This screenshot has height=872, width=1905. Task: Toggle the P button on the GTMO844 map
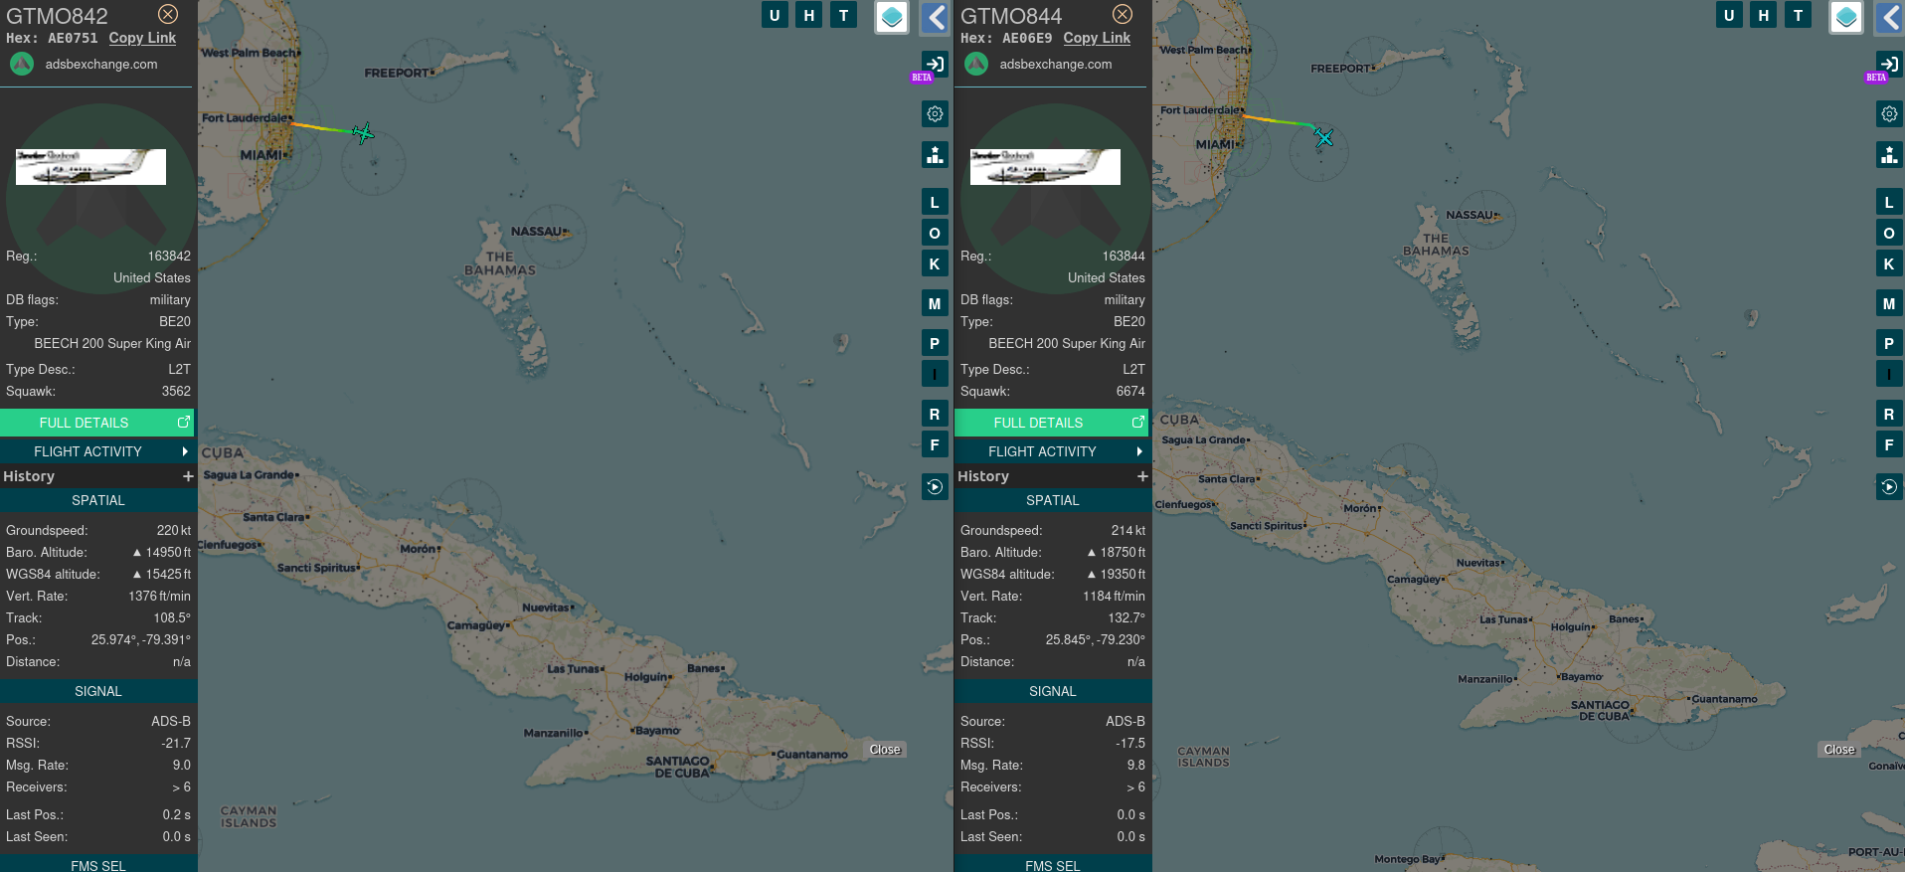click(1889, 344)
